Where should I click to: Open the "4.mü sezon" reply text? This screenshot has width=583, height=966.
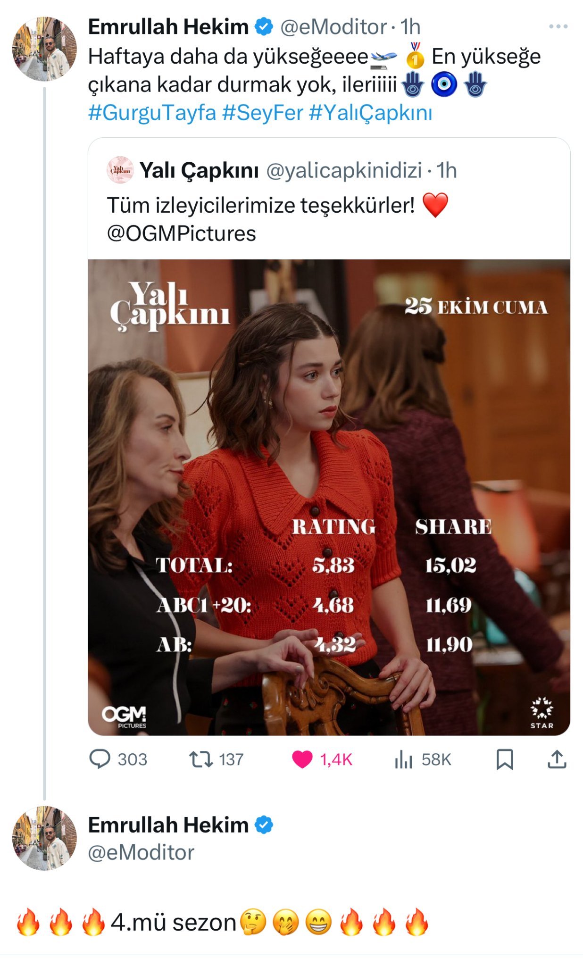pos(174,923)
